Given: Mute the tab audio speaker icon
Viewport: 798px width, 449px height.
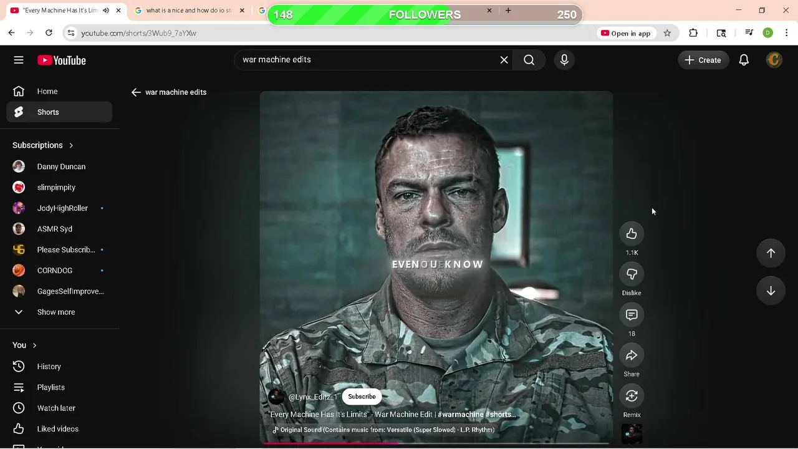Looking at the screenshot, I should point(106,11).
